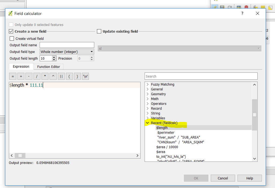Screen dimensions: 275x188
Task: Click the Cancel button
Action: click(223, 178)
